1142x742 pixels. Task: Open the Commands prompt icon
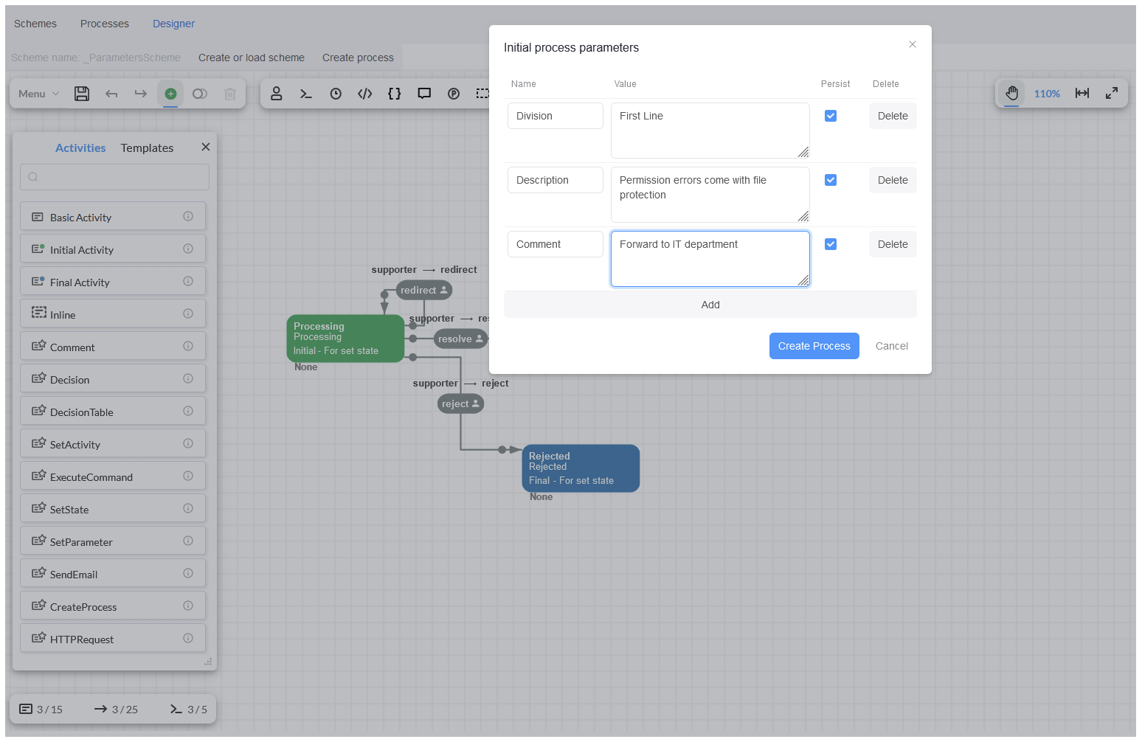pyautogui.click(x=306, y=94)
